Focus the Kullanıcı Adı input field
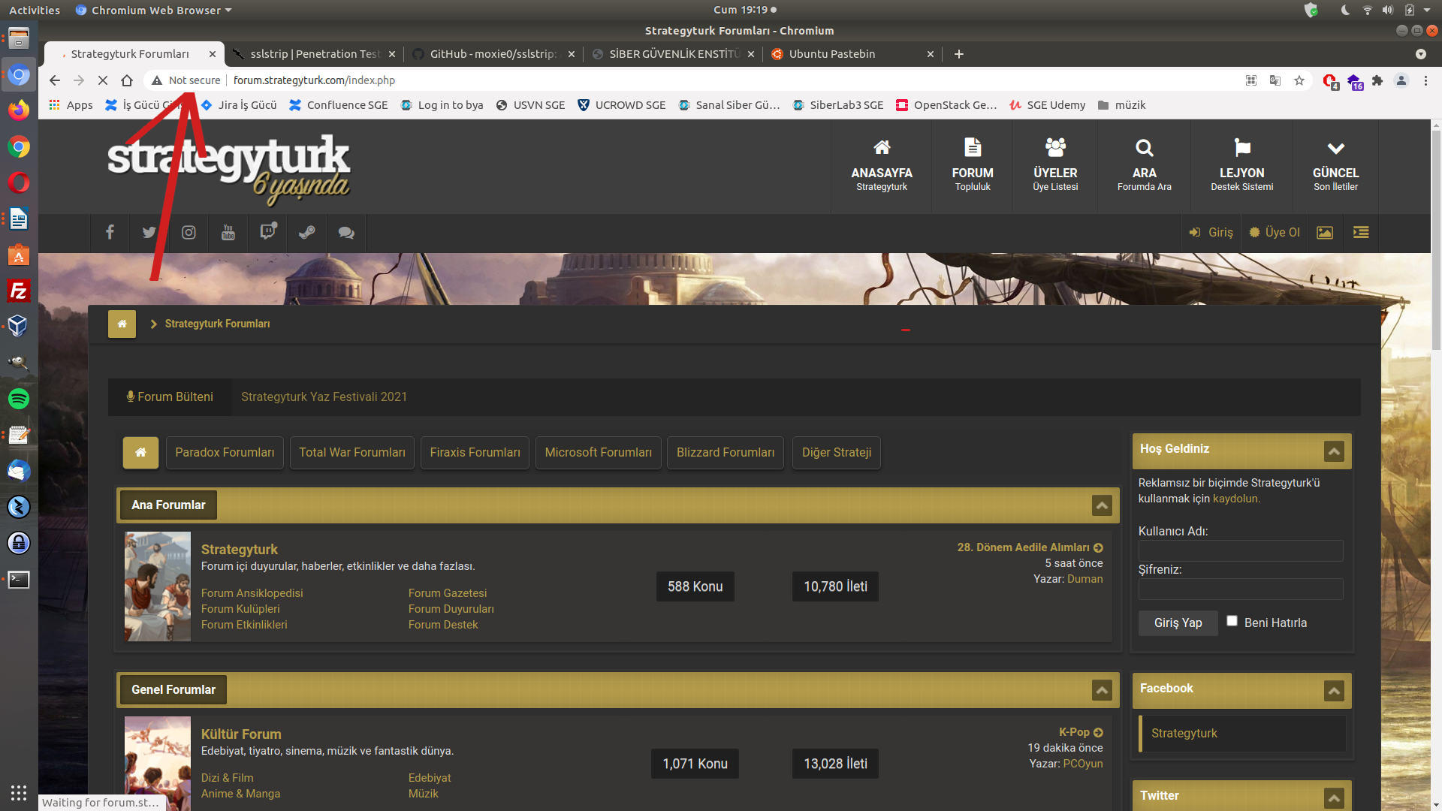This screenshot has height=811, width=1442. pyautogui.click(x=1241, y=551)
